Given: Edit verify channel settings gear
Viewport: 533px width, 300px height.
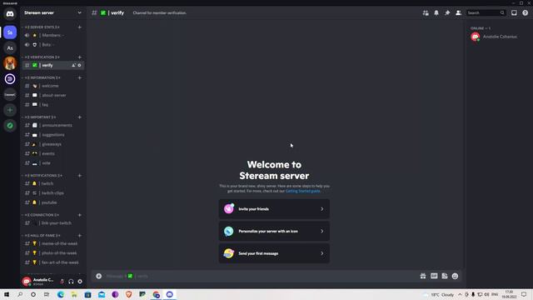Looking at the screenshot, I should click(80, 65).
